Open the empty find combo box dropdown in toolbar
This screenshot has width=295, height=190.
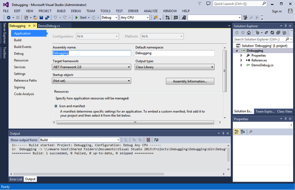coord(240,18)
